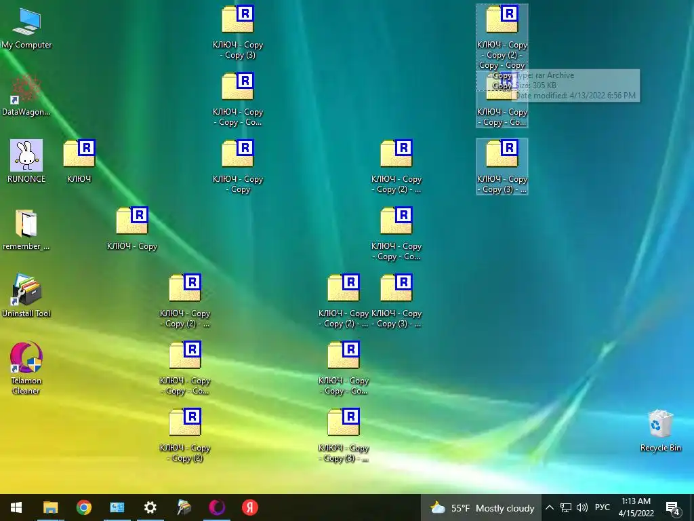This screenshot has height=521, width=694.
Task: Open the clock showing 1:13 AM
Action: pyautogui.click(x=636, y=507)
